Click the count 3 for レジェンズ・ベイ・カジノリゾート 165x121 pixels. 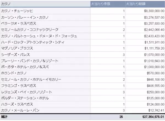[x=124, y=92]
